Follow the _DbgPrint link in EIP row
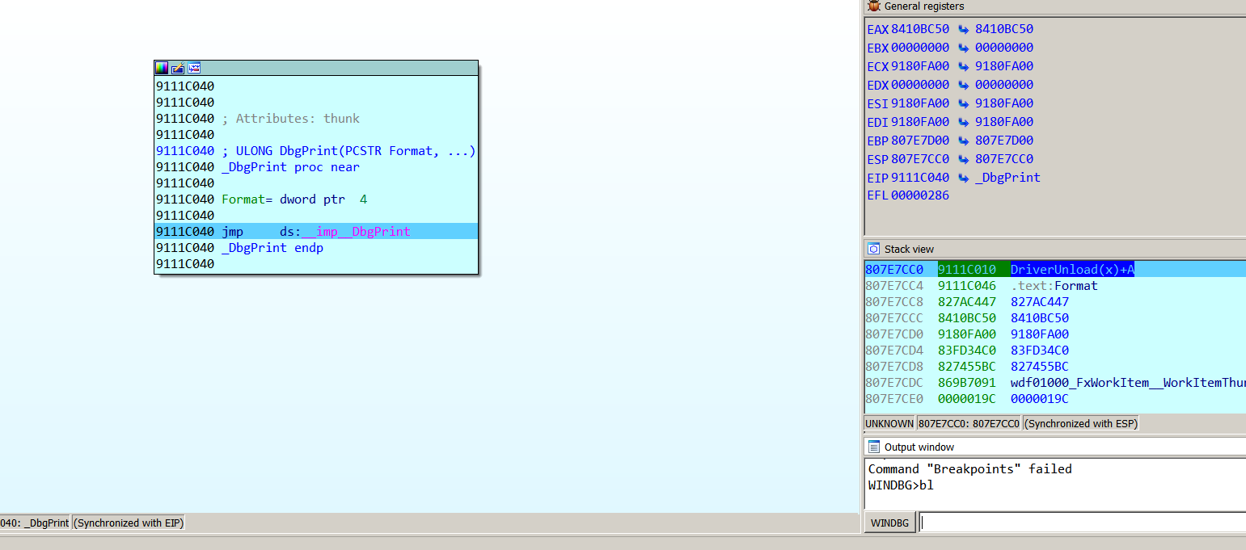This screenshot has height=550, width=1246. click(x=1007, y=178)
